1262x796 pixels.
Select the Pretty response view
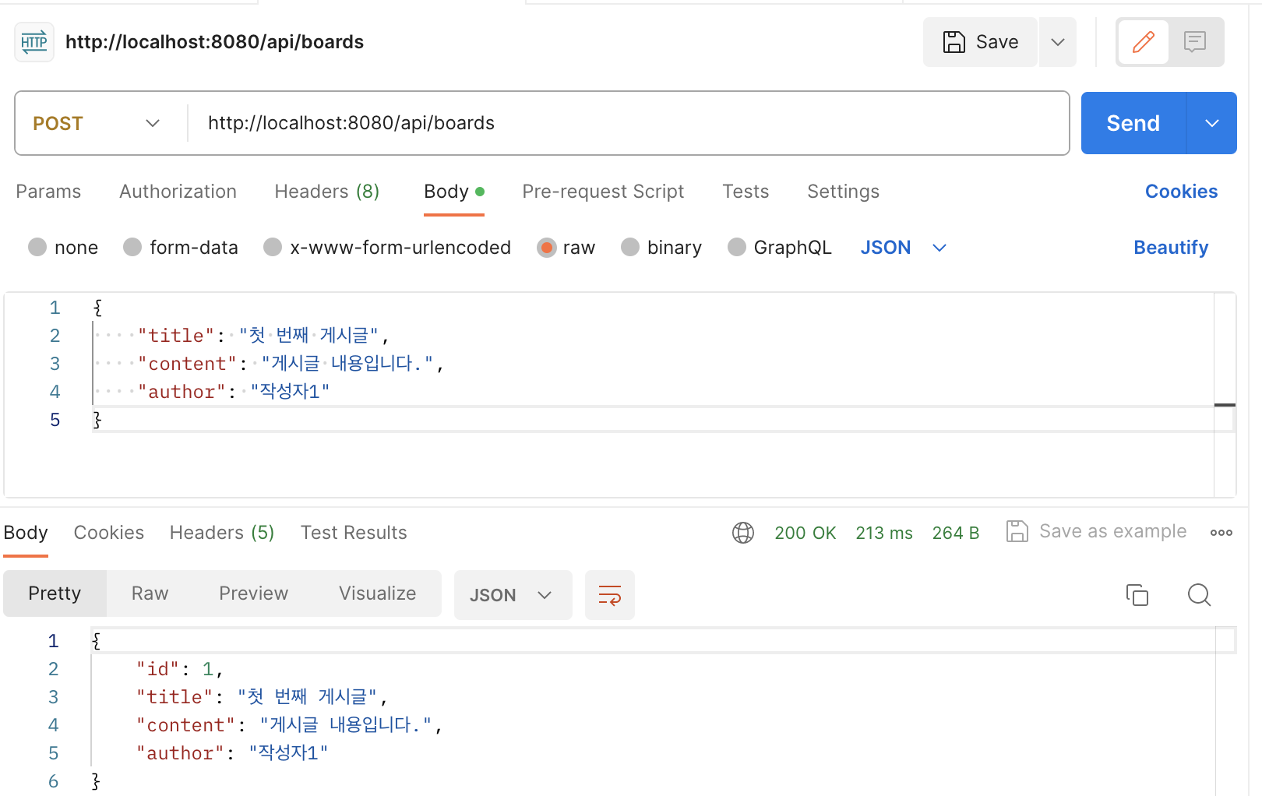click(55, 593)
